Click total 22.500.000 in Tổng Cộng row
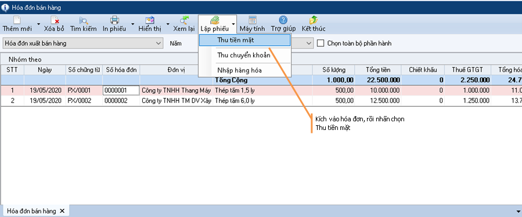This screenshot has height=217, width=522. pos(378,80)
